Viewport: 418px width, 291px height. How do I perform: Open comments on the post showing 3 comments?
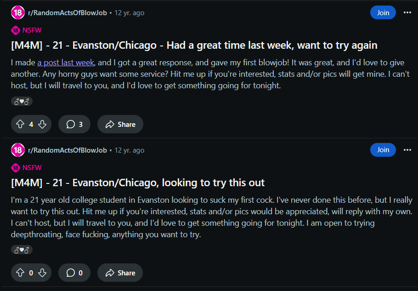coord(74,124)
